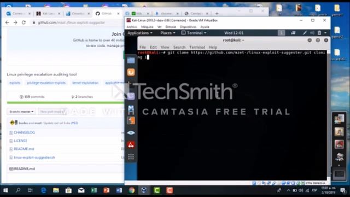
Task: Reload the GitHub page in Chrome
Action: 24,22
